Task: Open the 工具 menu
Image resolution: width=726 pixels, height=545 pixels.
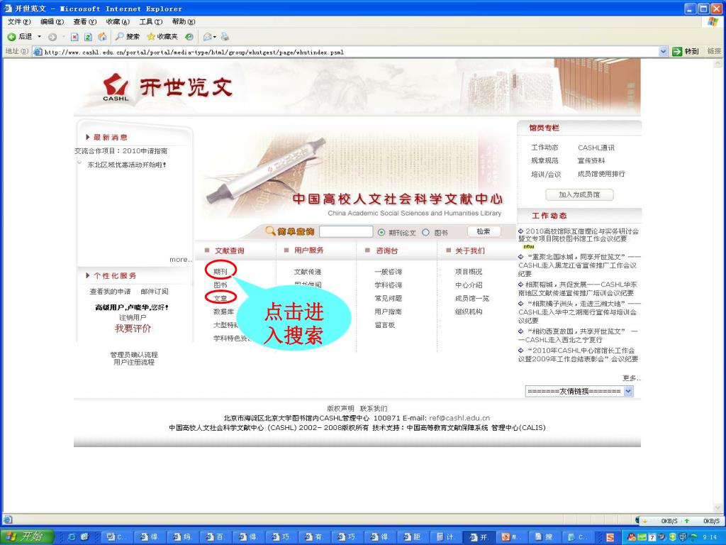Action: click(151, 22)
